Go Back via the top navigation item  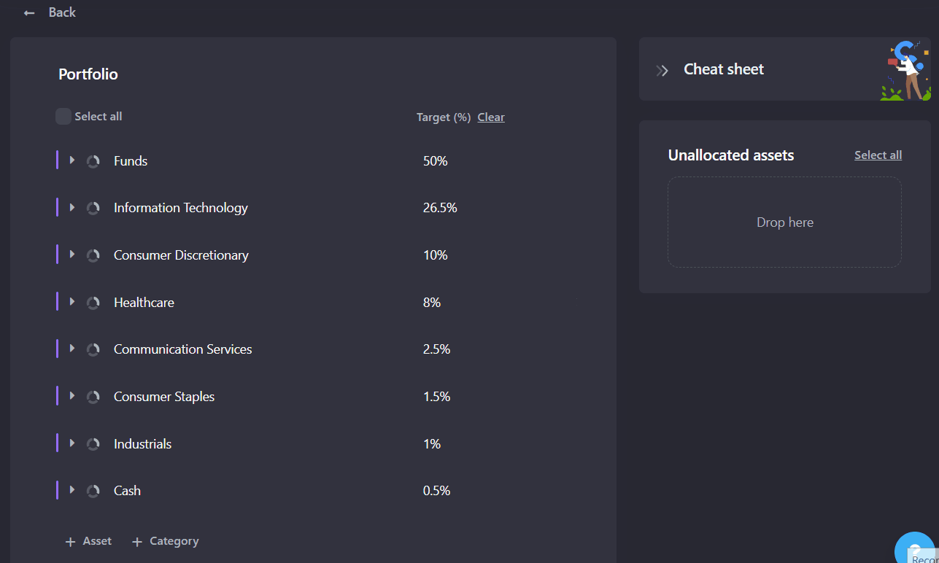tap(62, 12)
